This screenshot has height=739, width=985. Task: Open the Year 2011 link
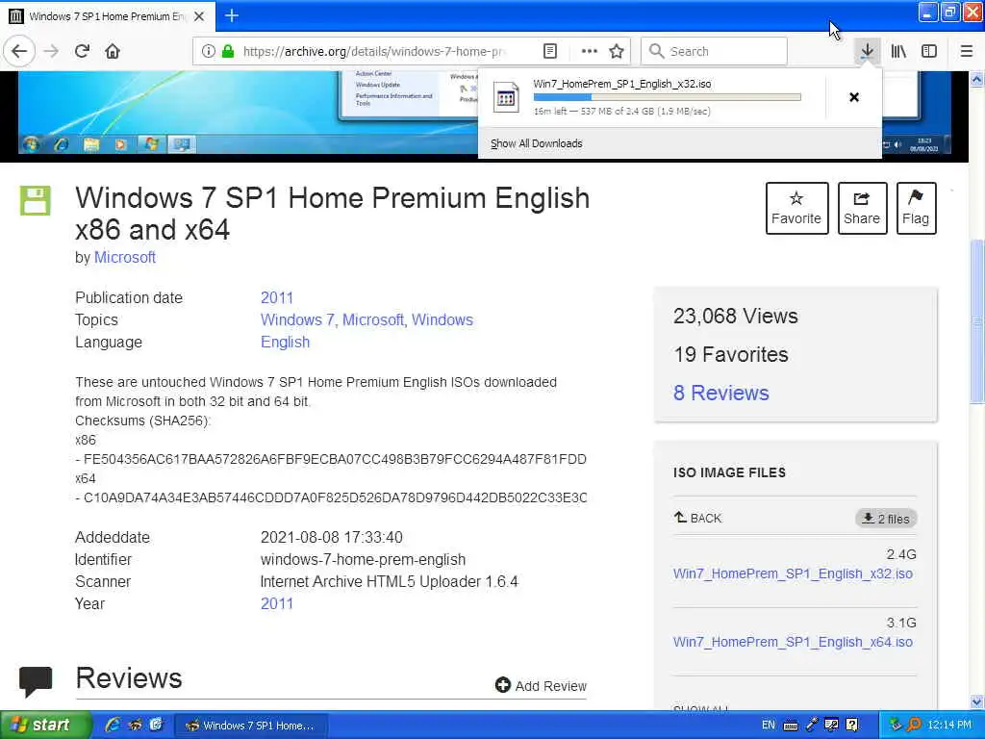[x=277, y=603]
